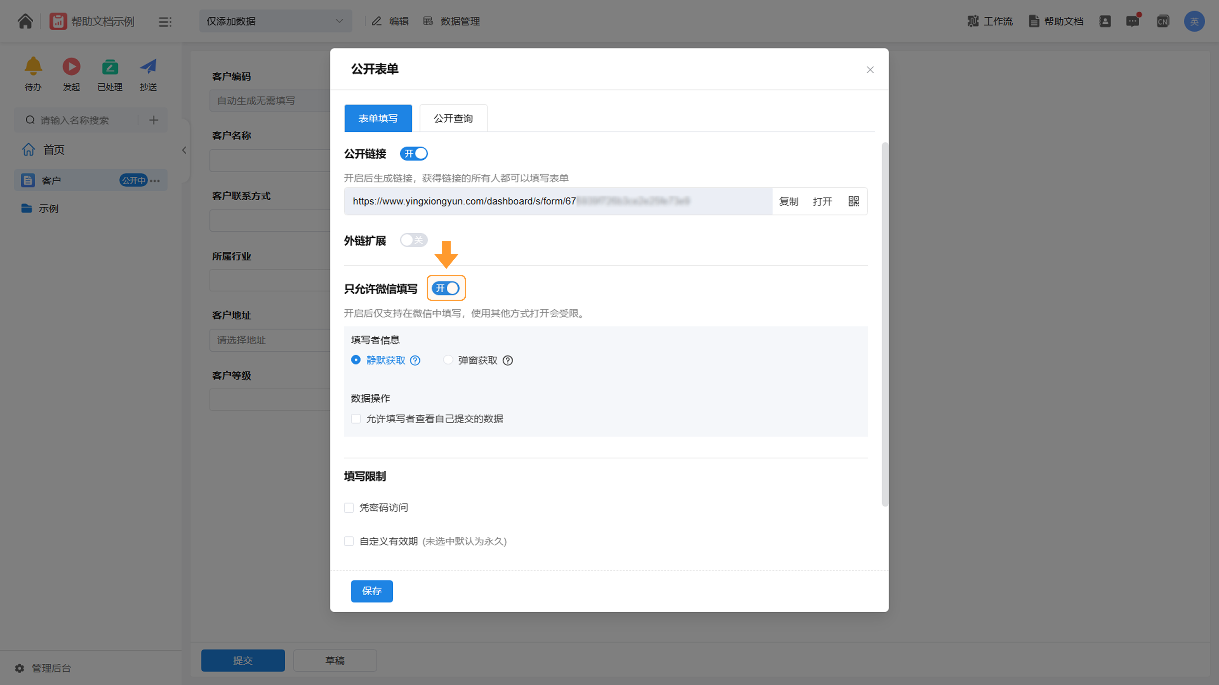The height and width of the screenshot is (685, 1219).
Task: Open the 仅添加数据 dropdown
Action: tap(276, 21)
